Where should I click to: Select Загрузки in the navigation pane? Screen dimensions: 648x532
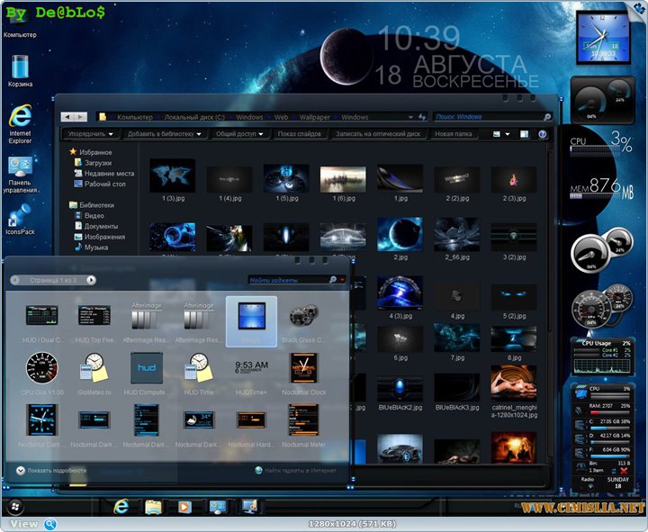click(x=97, y=163)
